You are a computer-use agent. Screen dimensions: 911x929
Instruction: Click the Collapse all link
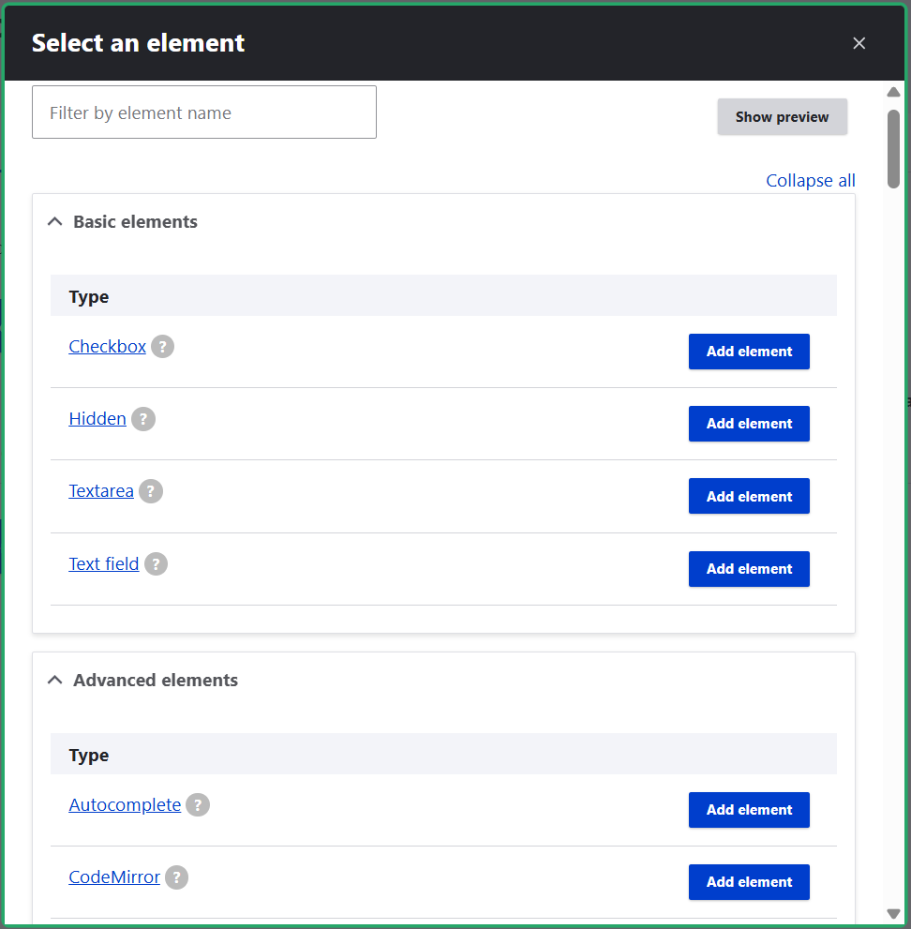pos(811,180)
